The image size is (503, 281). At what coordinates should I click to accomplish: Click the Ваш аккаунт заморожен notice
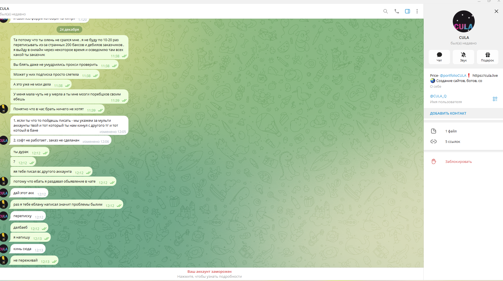pos(209,274)
